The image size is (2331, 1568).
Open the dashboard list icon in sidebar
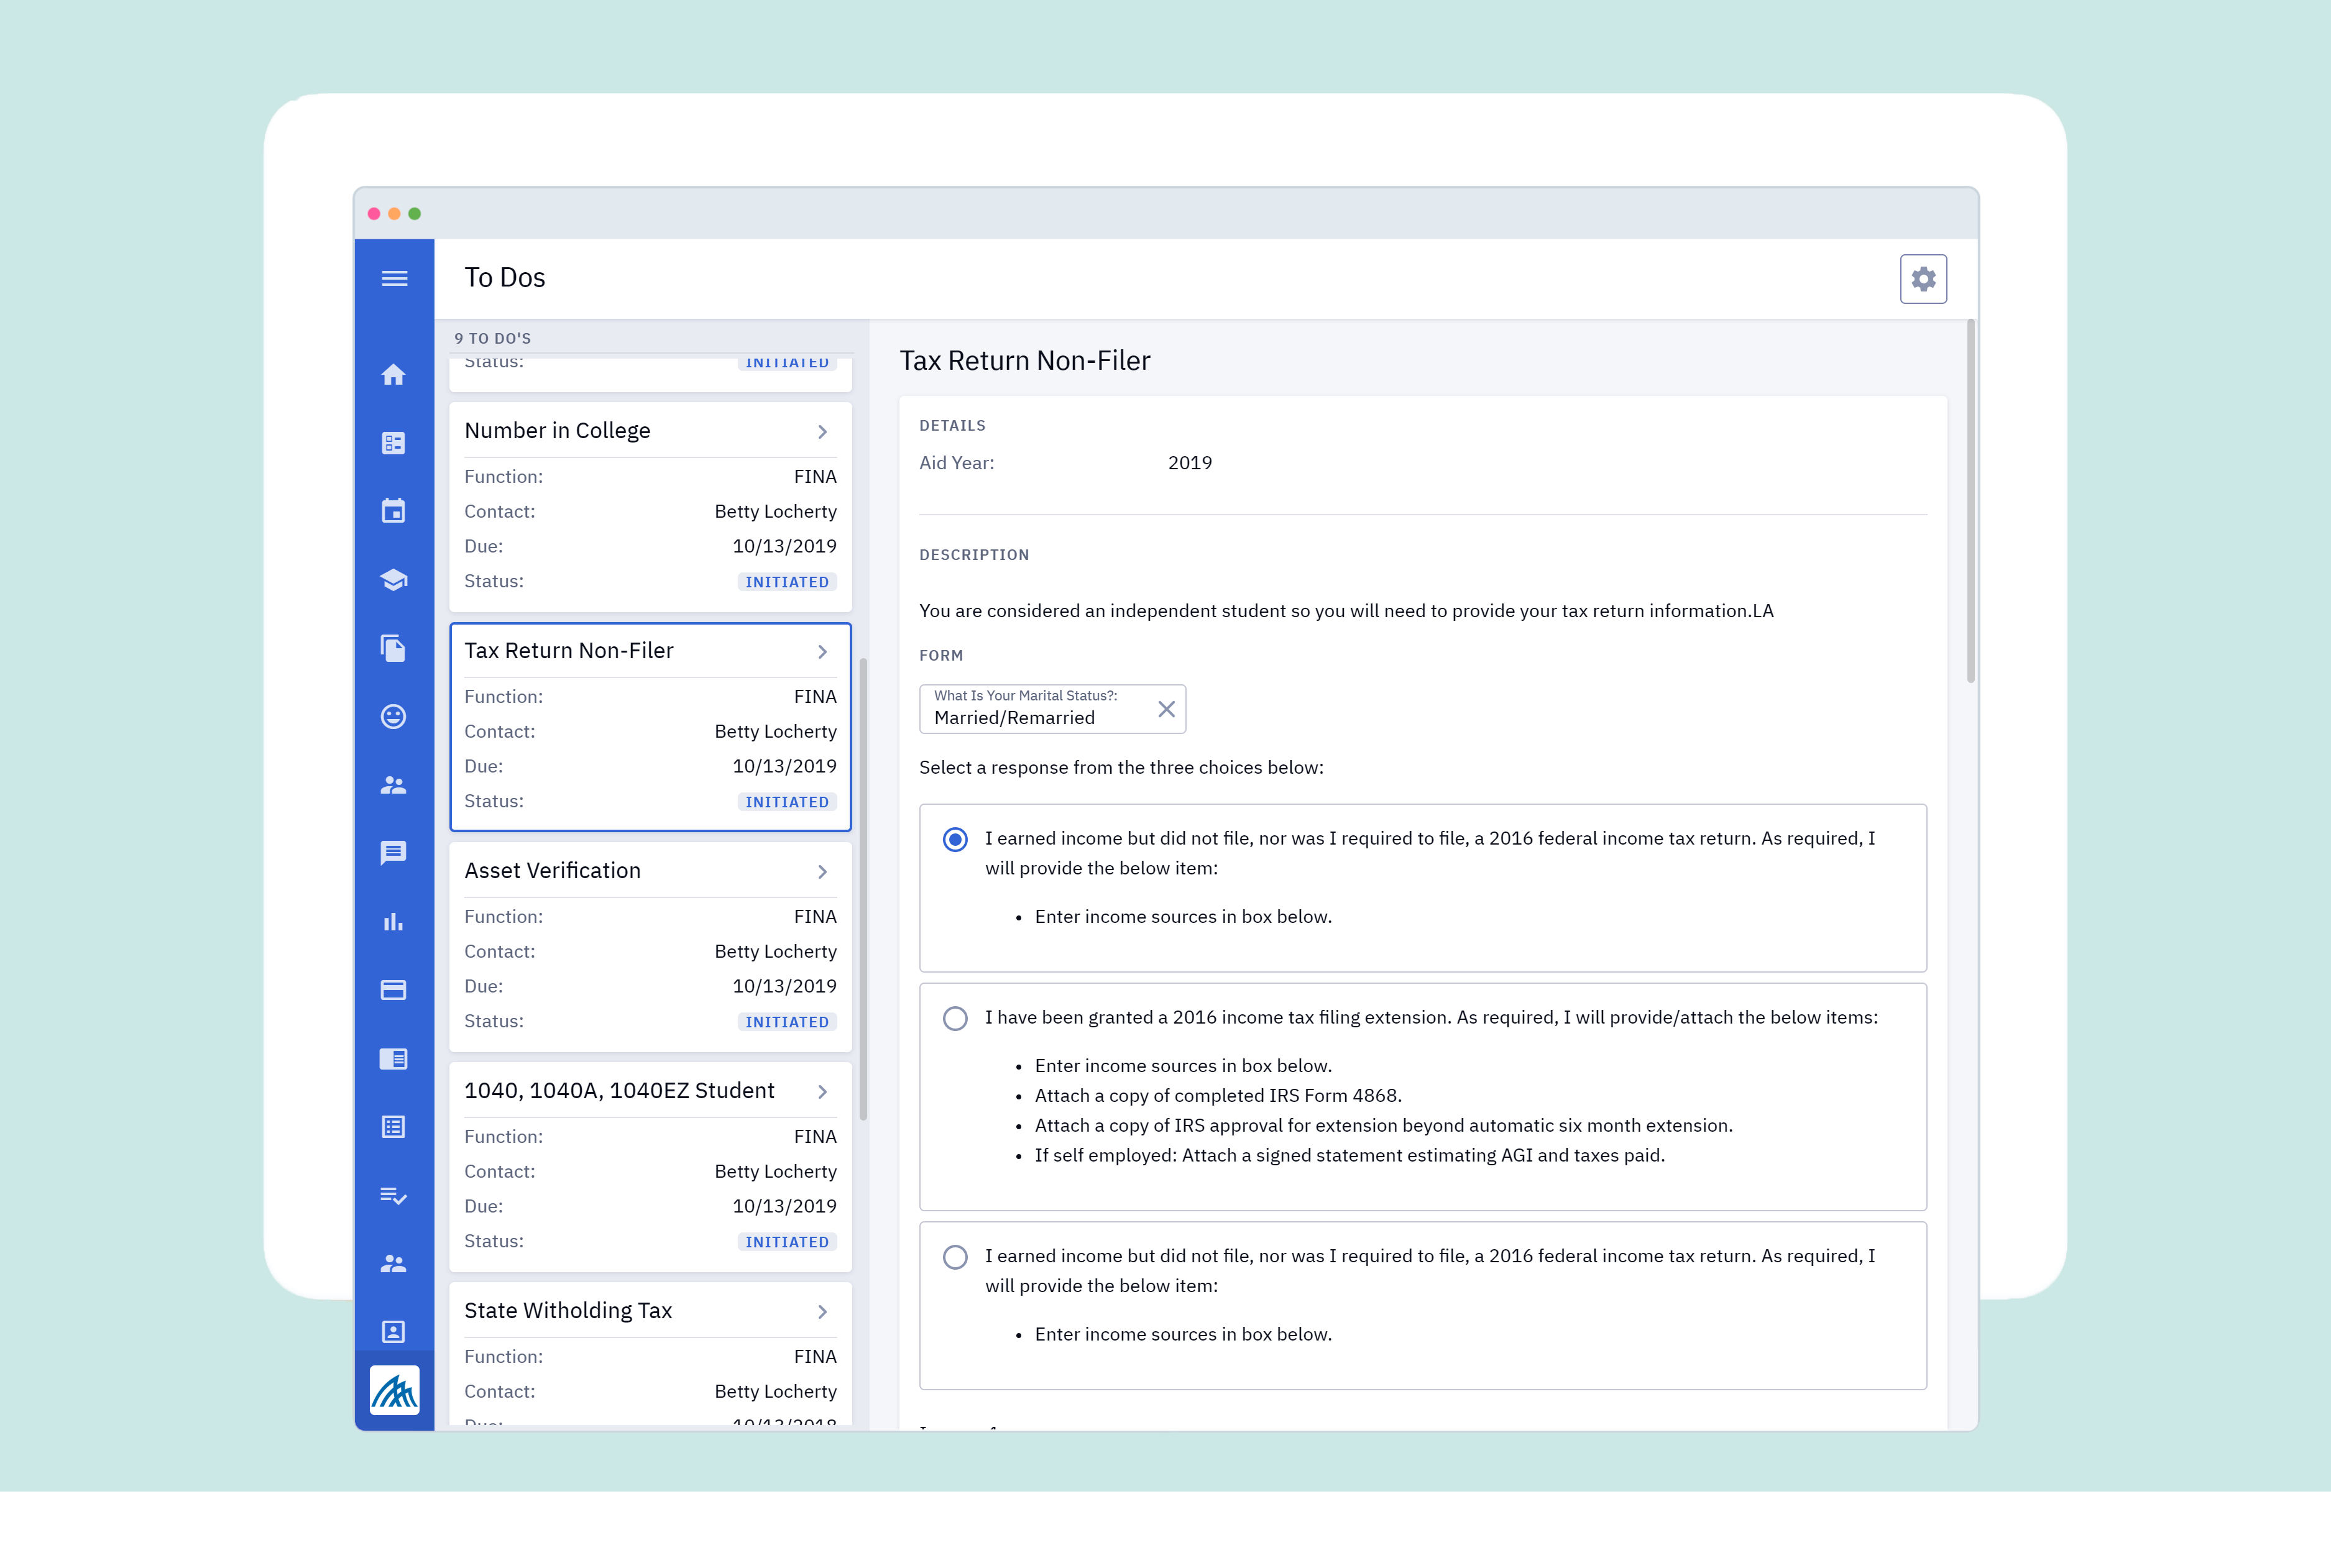point(394,443)
